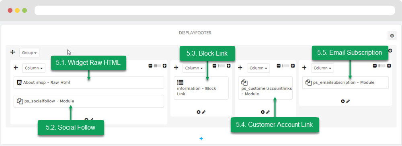402x146 pixels.
Task: Click move handle of information Block Link column
Action: click(x=176, y=68)
